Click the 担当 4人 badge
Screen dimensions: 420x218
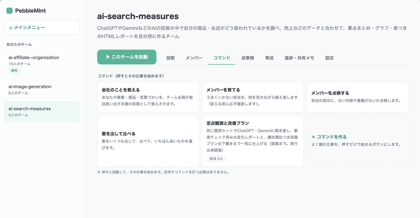pyautogui.click(x=216, y=159)
